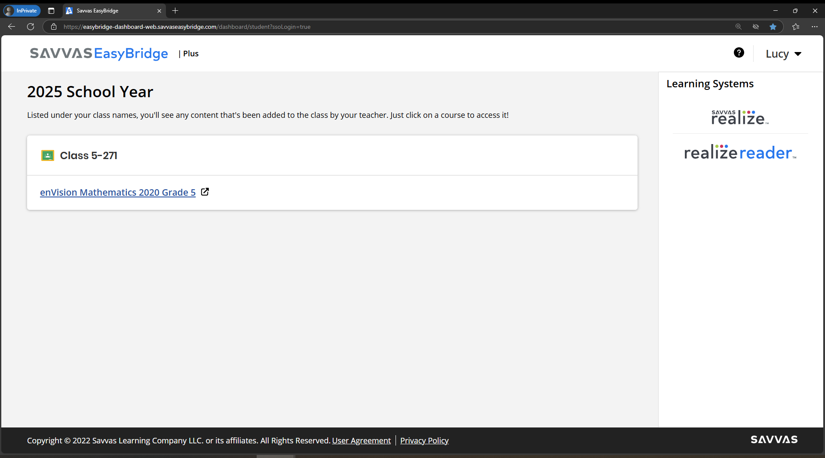Viewport: 825px width, 458px height.
Task: Toggle the InPrivate badge indicator
Action: (x=21, y=10)
